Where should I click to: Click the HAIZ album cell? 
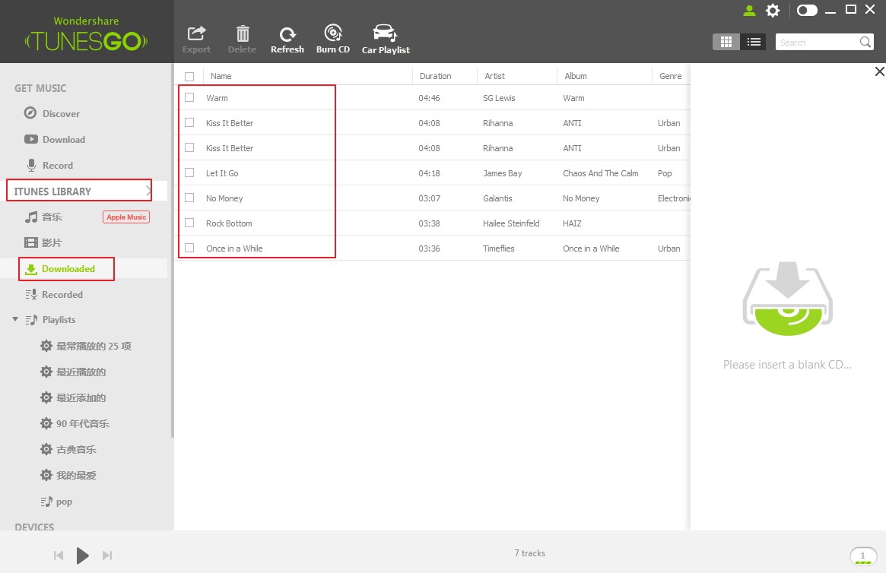coord(572,223)
